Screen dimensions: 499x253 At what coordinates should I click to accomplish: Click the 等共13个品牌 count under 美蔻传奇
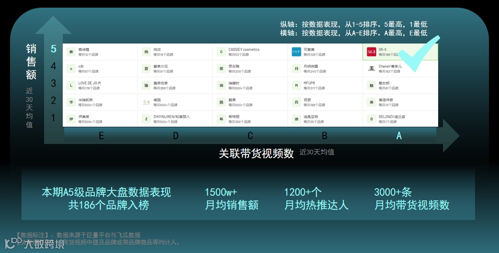tap(388, 105)
